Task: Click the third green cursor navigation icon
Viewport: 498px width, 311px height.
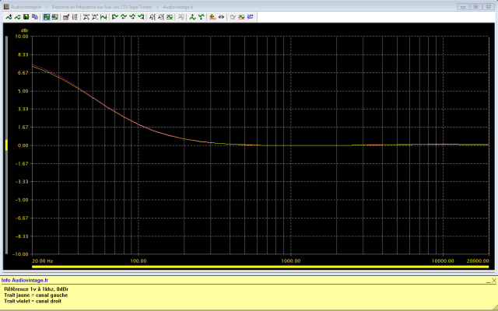Action: [x=132, y=17]
